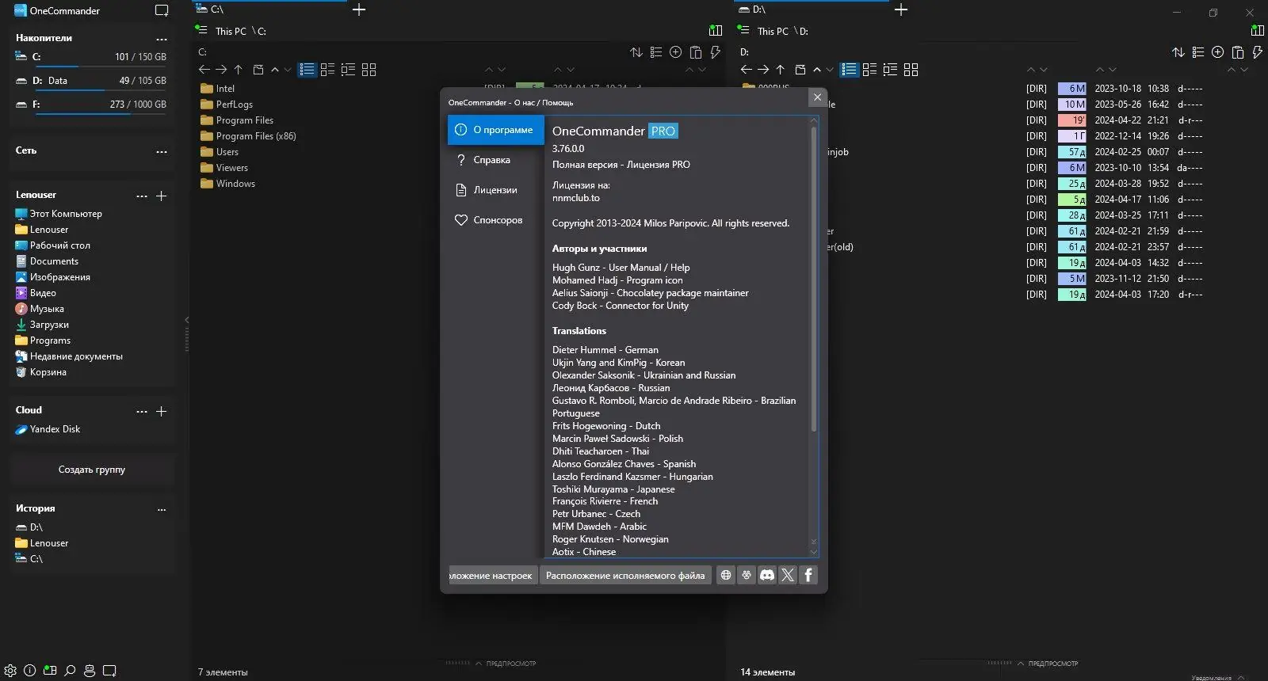
Task: Switch D: pane to thumbnails grid view
Action: (x=911, y=70)
